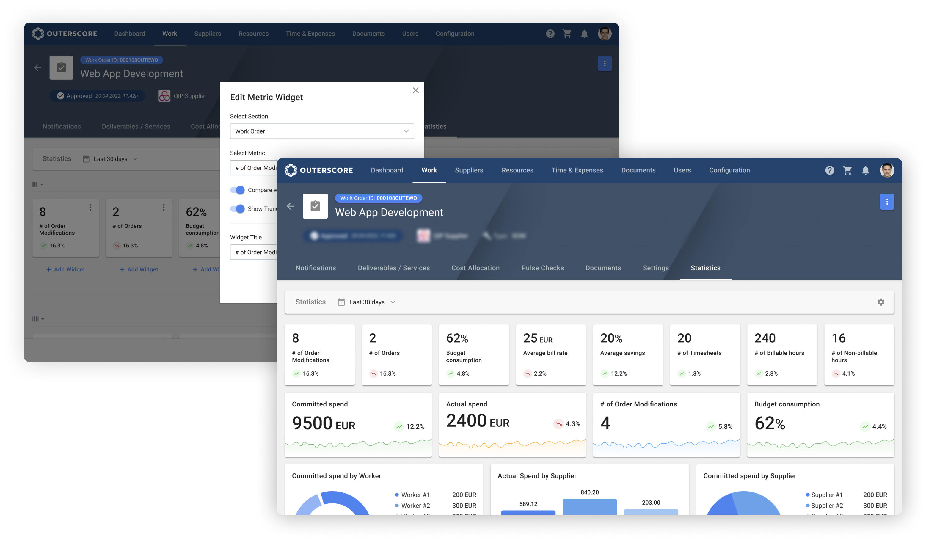Close the Edit Metric Widget dialog
The width and height of the screenshot is (926, 540).
click(416, 90)
